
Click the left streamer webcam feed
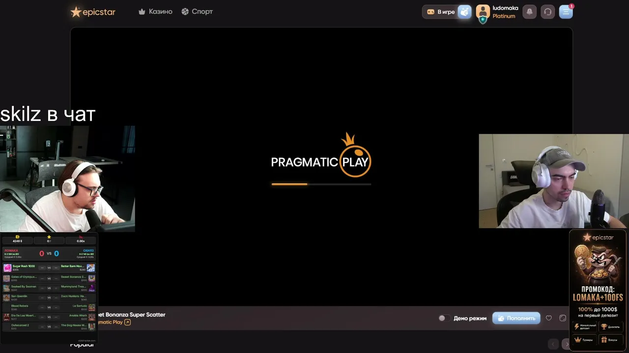[68, 178]
